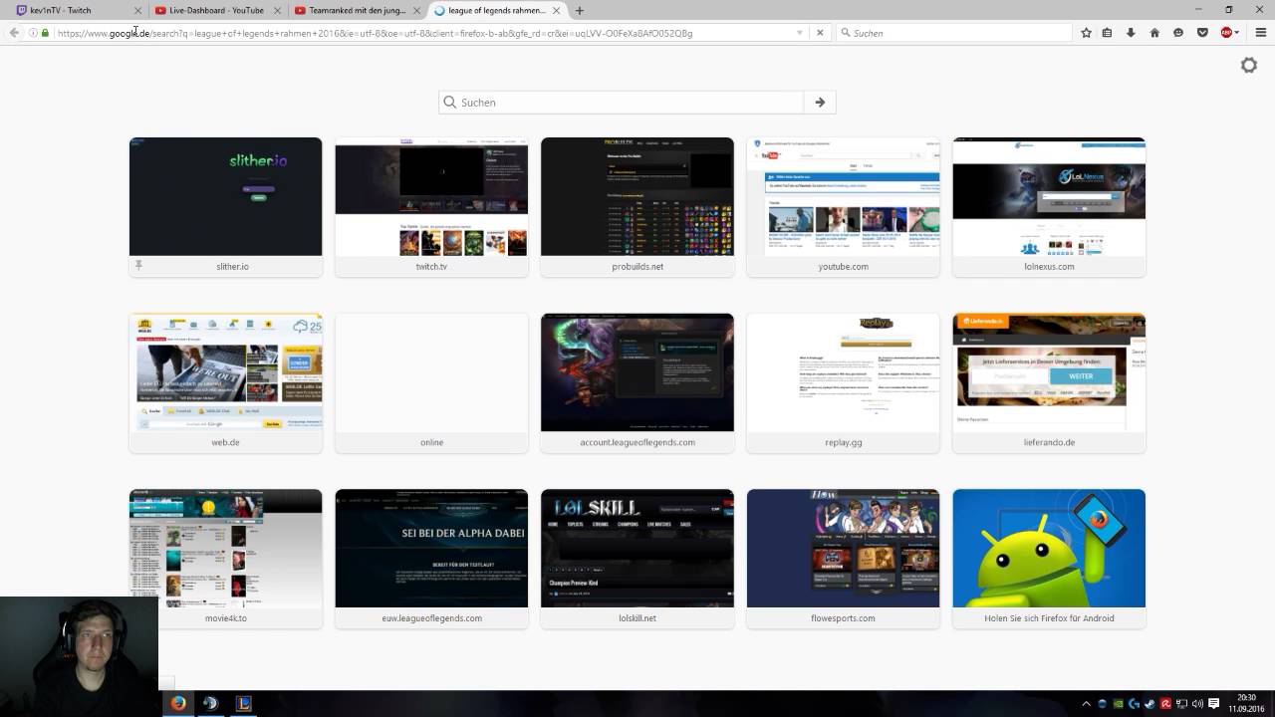Open the web.de tile

pos(225,382)
